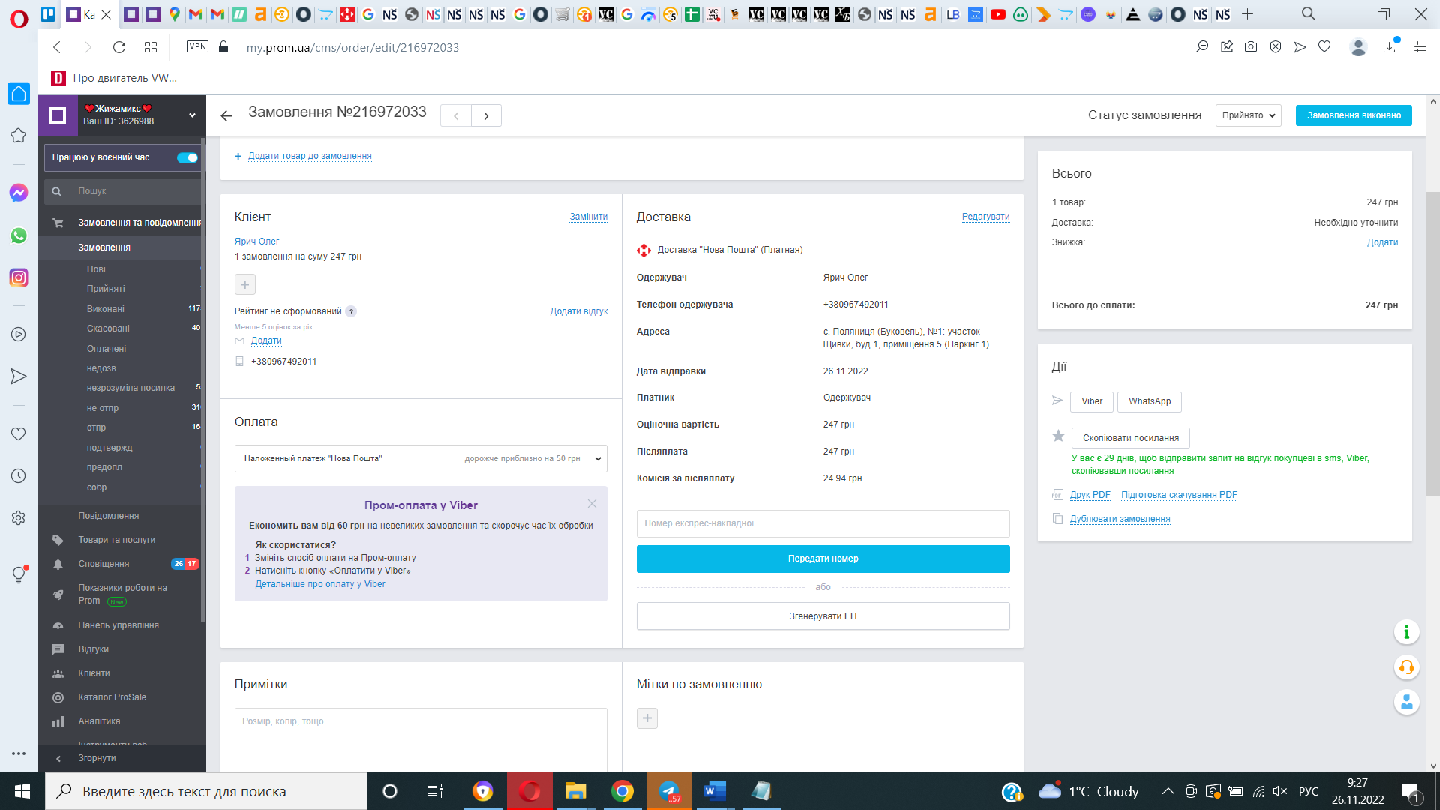Open Opera sidebar history clock icon
The height and width of the screenshot is (810, 1440).
(x=19, y=476)
